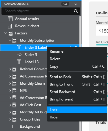Image resolution: width=108 pixels, height=131 pixels.
Task: Click the Revenue chart bar icon
Action: click(x=10, y=26)
